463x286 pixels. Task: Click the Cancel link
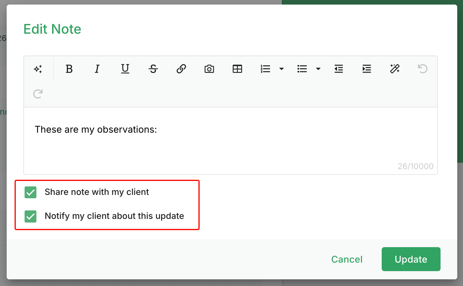[347, 259]
